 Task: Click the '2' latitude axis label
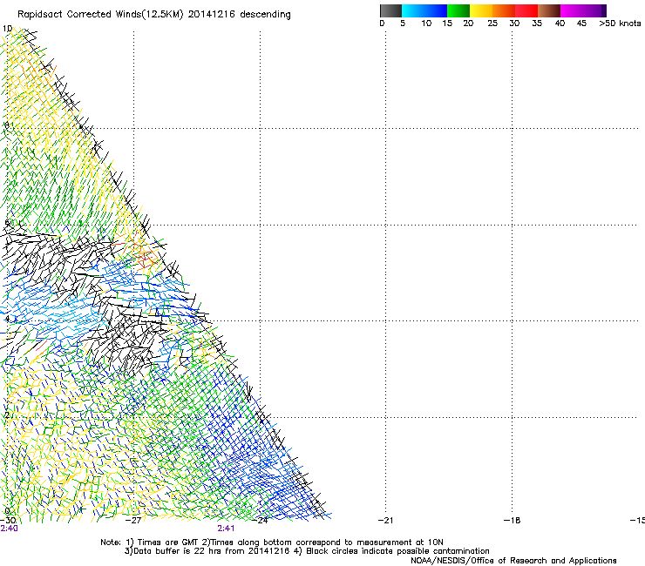coord(7,415)
